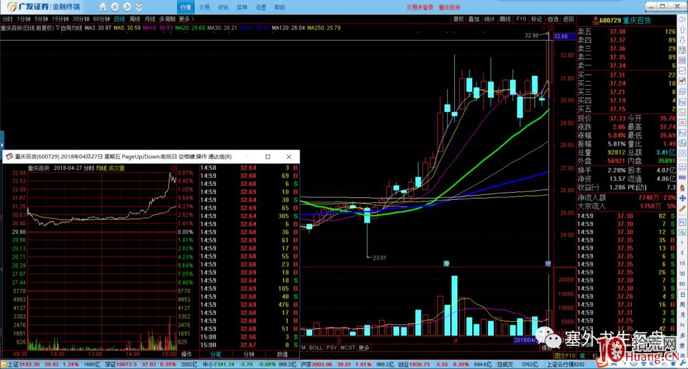The height and width of the screenshot is (369, 688).
Task: Open the 帮助 menu
Action: (280, 7)
